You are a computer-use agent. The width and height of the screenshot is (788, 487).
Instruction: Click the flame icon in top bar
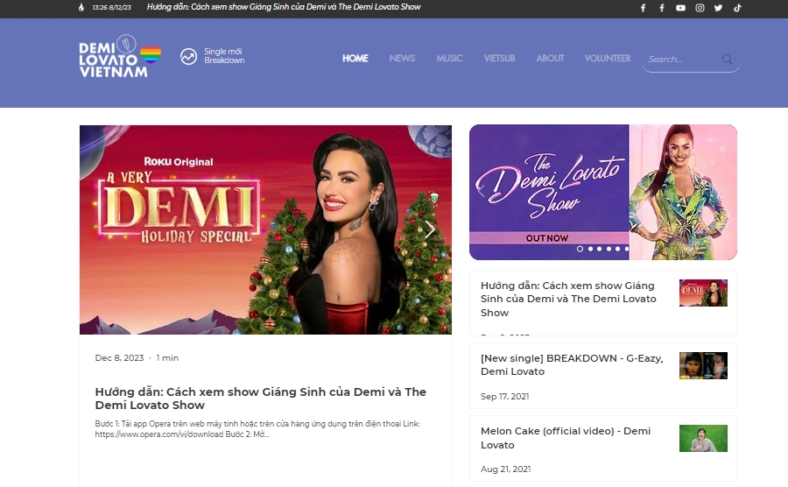(81, 7)
